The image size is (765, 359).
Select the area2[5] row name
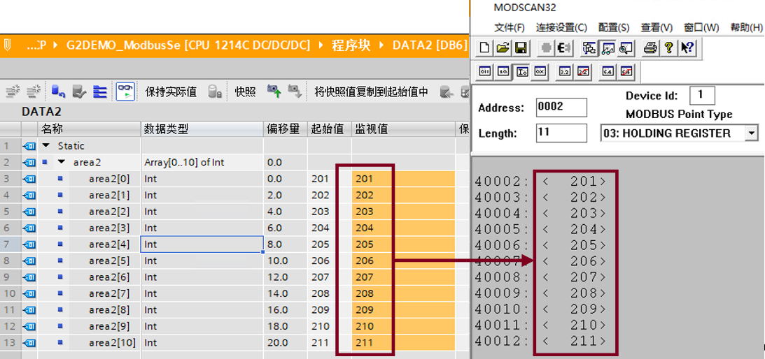(x=109, y=261)
